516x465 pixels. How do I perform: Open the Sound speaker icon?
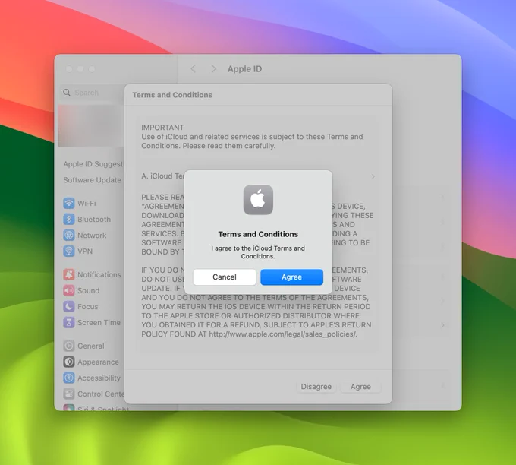pyautogui.click(x=69, y=290)
